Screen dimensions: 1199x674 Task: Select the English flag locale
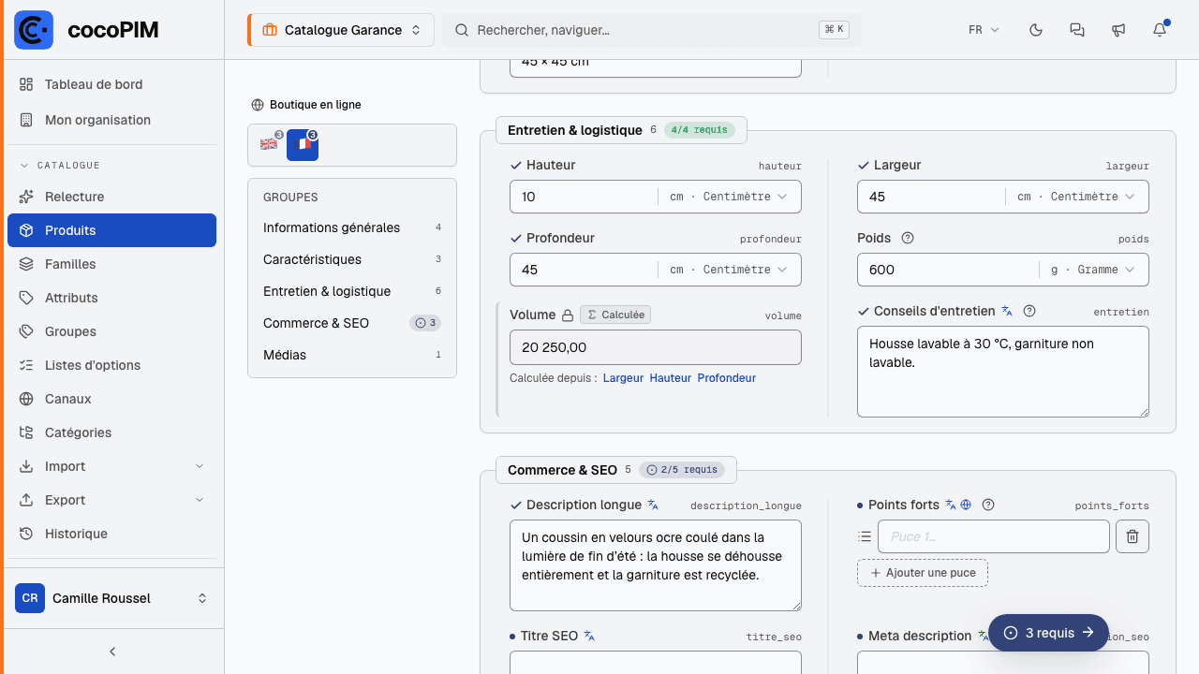pos(270,144)
